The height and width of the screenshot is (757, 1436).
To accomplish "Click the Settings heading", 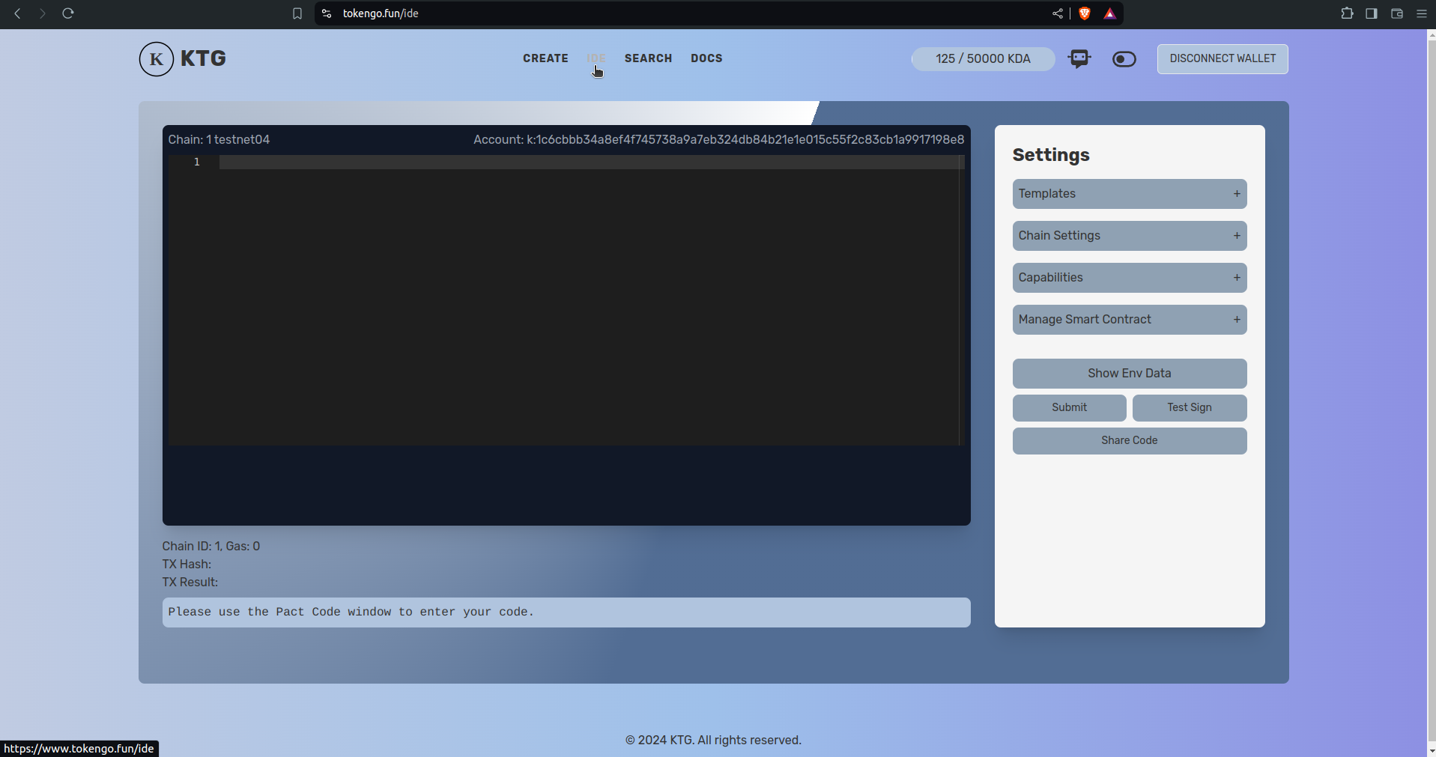I will [x=1051, y=155].
